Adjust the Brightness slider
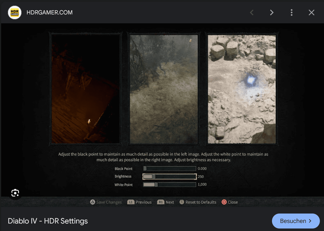The image size is (324, 231). click(169, 177)
